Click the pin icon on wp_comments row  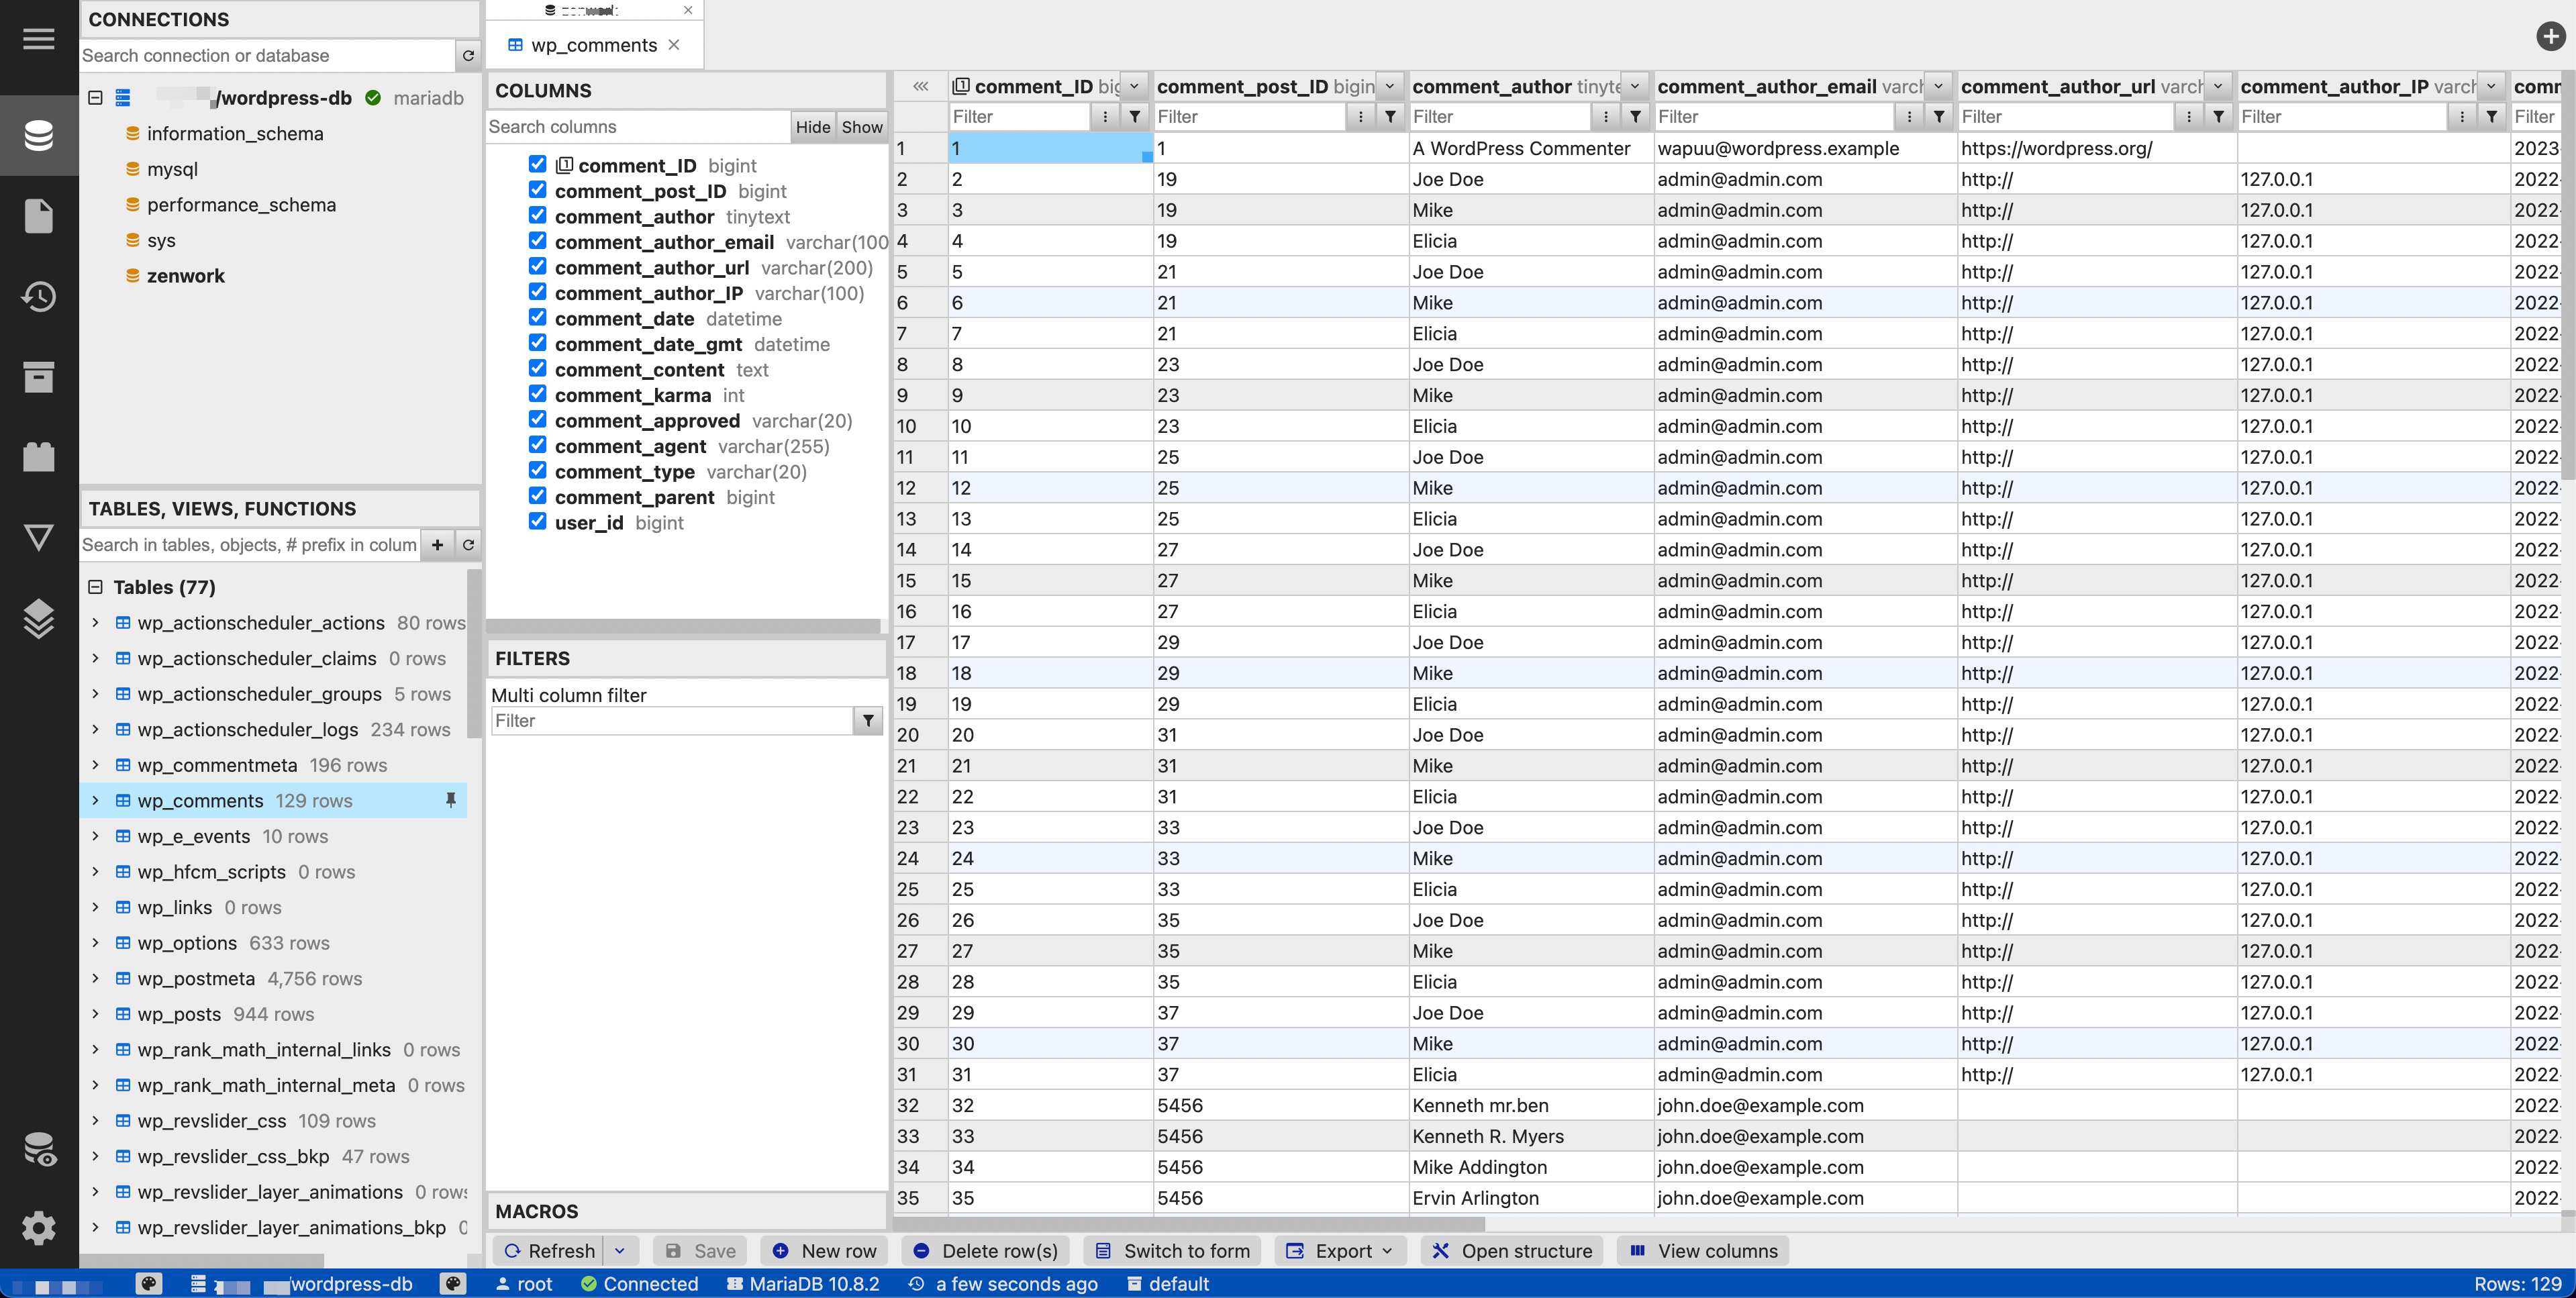450,800
